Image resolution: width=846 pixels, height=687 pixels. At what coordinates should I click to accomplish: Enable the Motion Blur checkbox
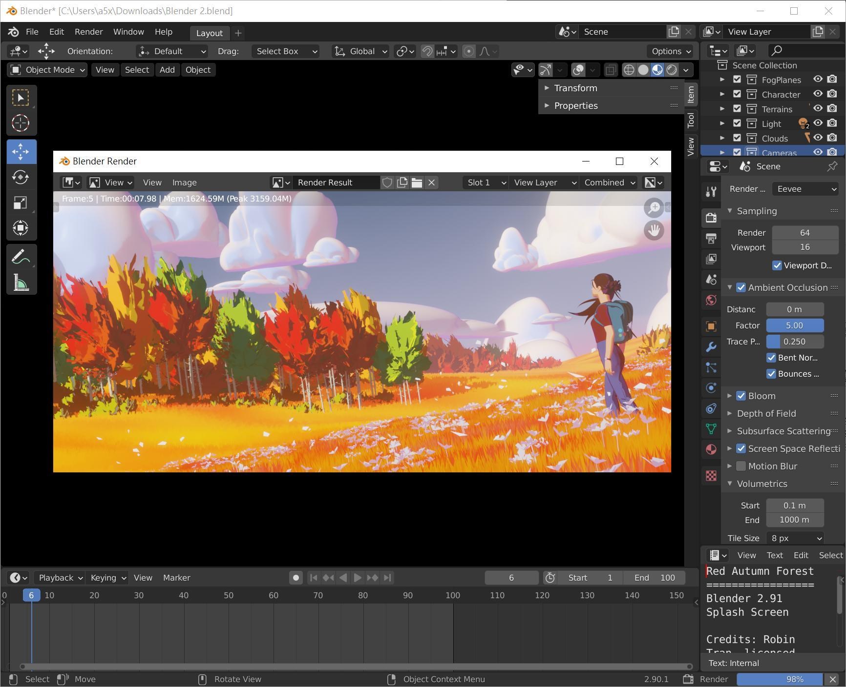[741, 466]
